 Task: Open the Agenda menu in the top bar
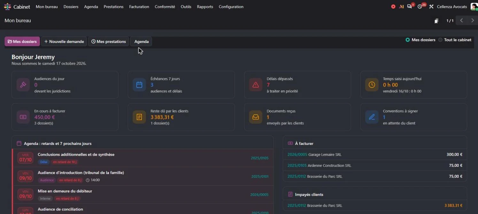[91, 7]
